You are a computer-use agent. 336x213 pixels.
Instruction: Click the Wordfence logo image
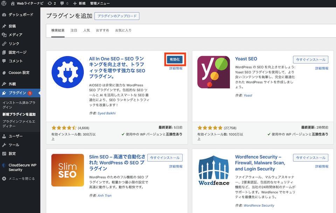pyautogui.click(x=213, y=170)
